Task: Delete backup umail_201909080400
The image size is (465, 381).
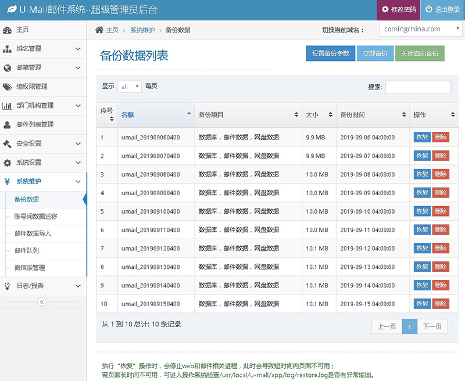Action: 441,174
